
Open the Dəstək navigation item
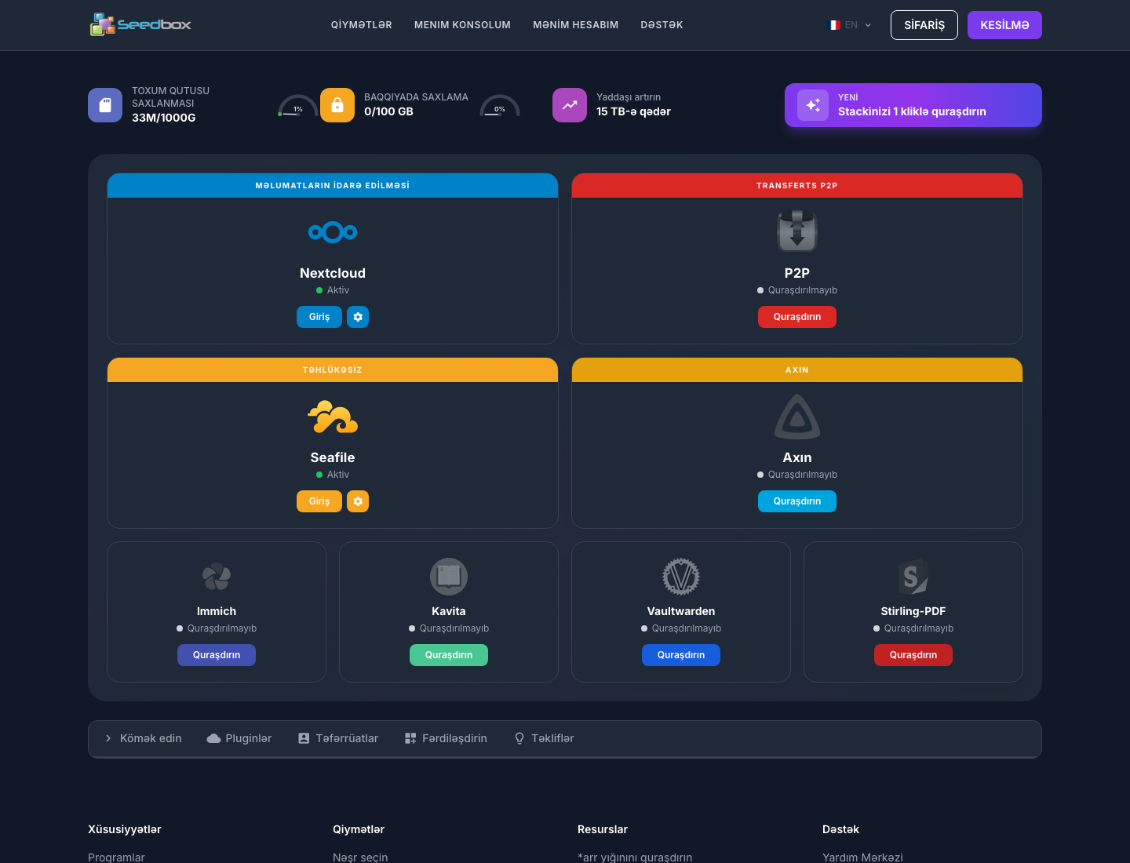[x=662, y=25]
